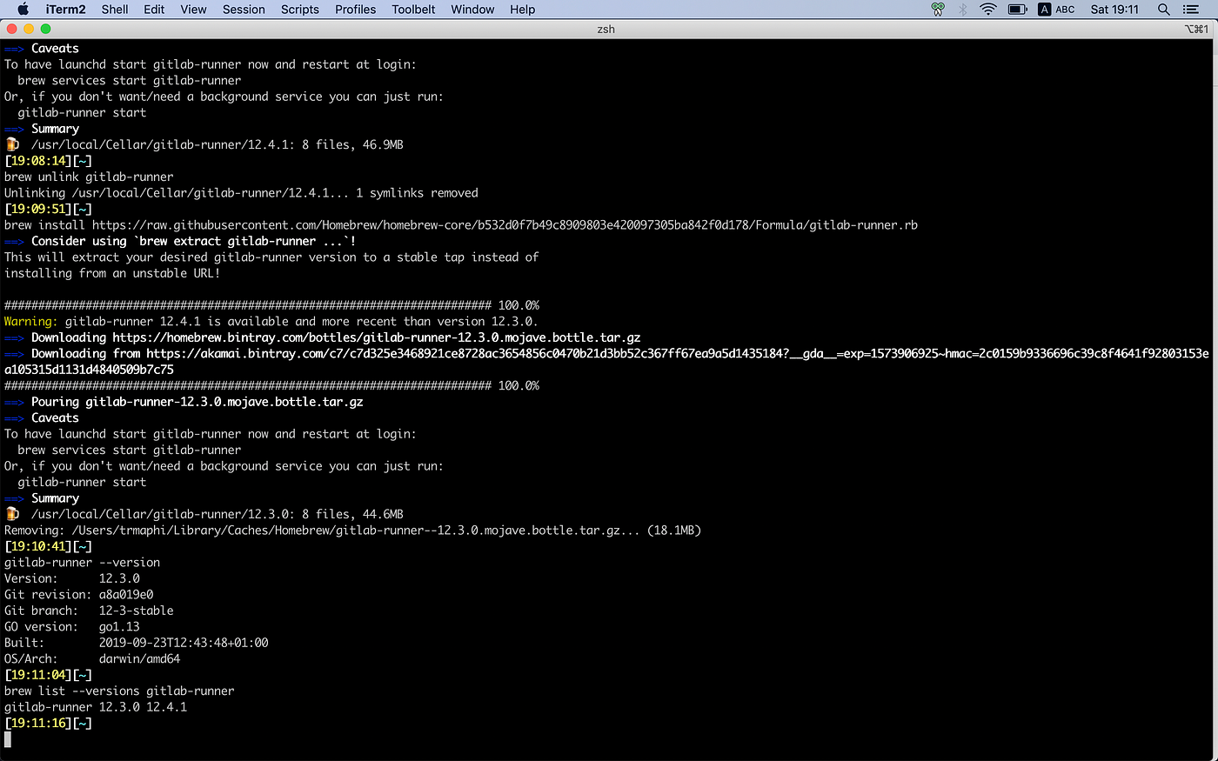This screenshot has width=1218, height=761.
Task: Click the [19:10:41] prompt timestamp
Action: point(37,546)
